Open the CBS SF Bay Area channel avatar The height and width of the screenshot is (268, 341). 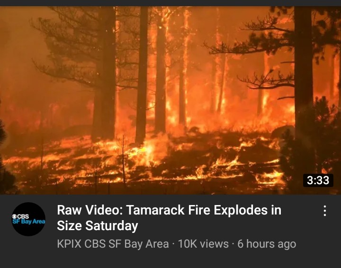coord(28,219)
